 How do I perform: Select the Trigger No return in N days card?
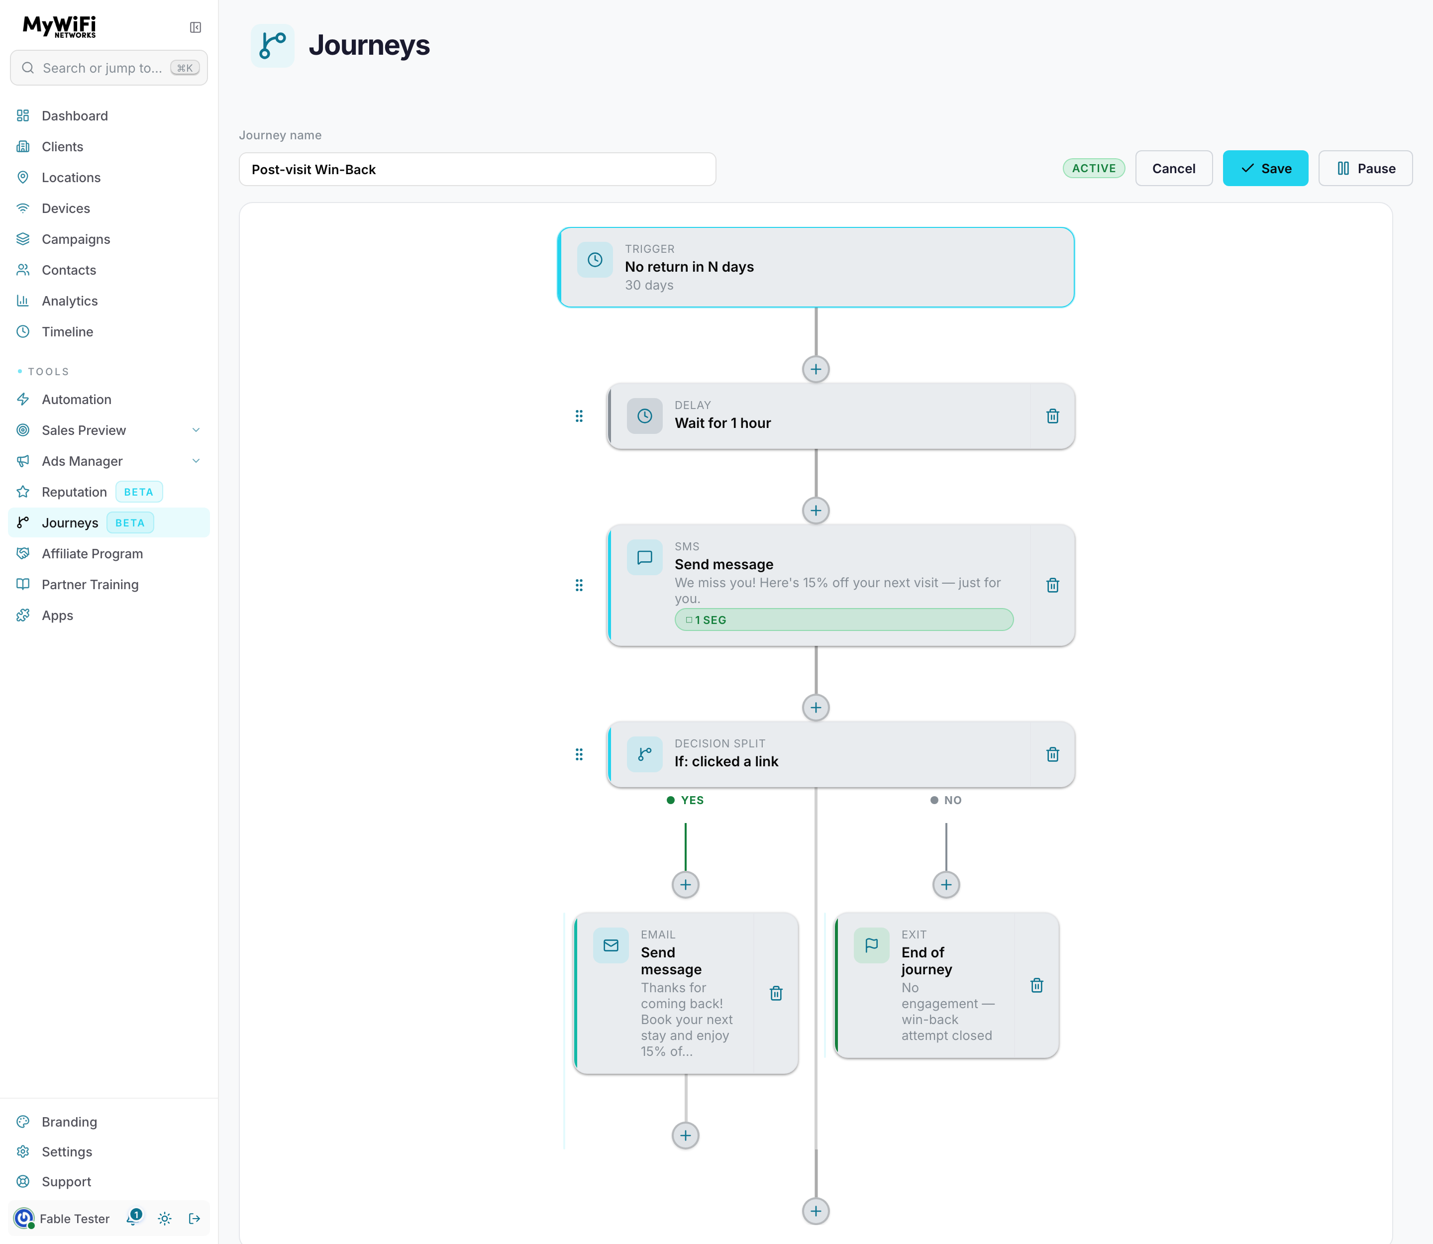point(816,267)
